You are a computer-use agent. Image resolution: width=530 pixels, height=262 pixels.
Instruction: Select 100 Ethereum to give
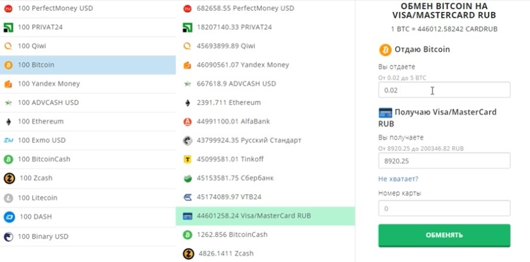tap(88, 122)
